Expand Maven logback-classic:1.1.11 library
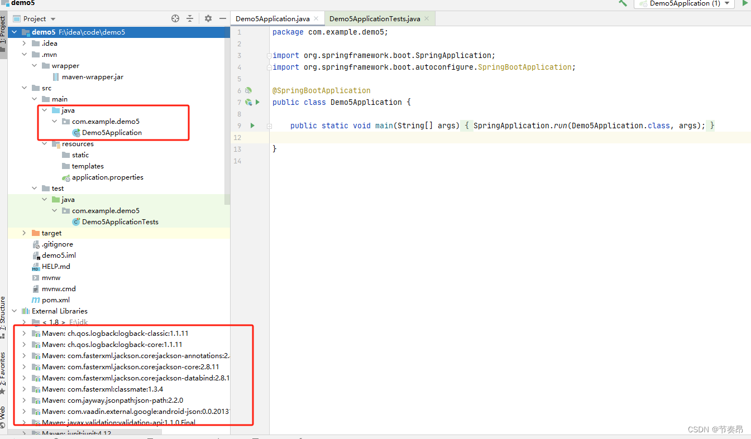 click(x=25, y=334)
